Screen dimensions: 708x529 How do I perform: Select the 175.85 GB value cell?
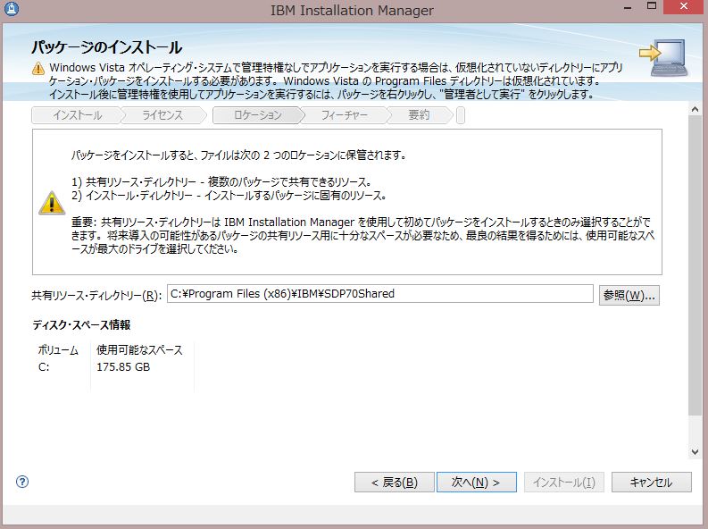(x=123, y=367)
